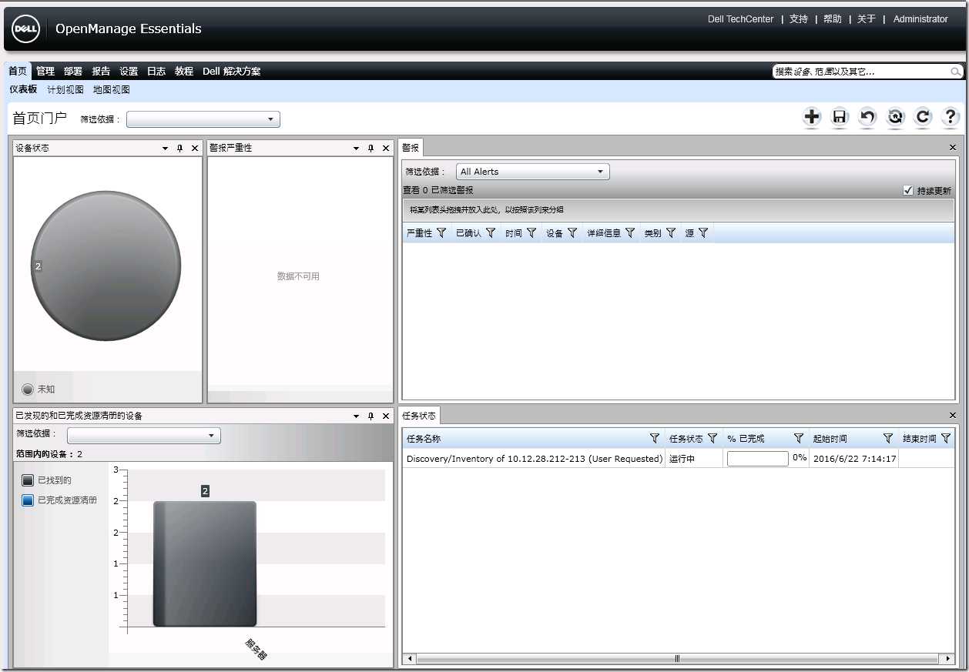Close the 任务状态 panel
The width and height of the screenshot is (969, 672).
coord(953,415)
